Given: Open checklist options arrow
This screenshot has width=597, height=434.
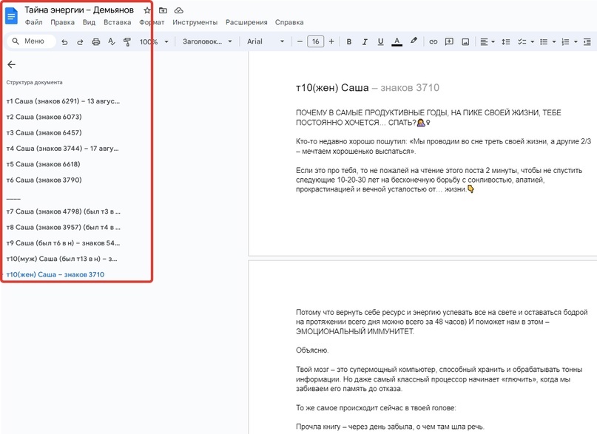Looking at the screenshot, I should pyautogui.click(x=533, y=42).
